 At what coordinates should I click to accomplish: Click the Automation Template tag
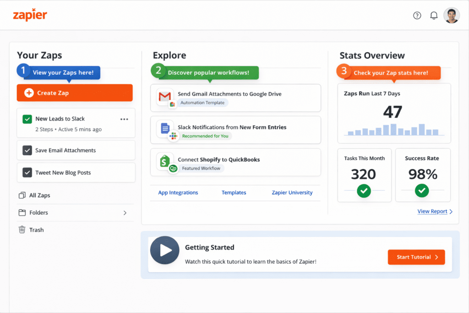pos(202,103)
